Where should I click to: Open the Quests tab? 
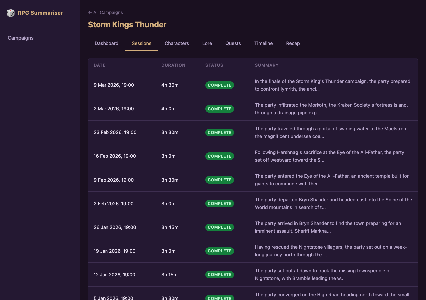pos(233,43)
